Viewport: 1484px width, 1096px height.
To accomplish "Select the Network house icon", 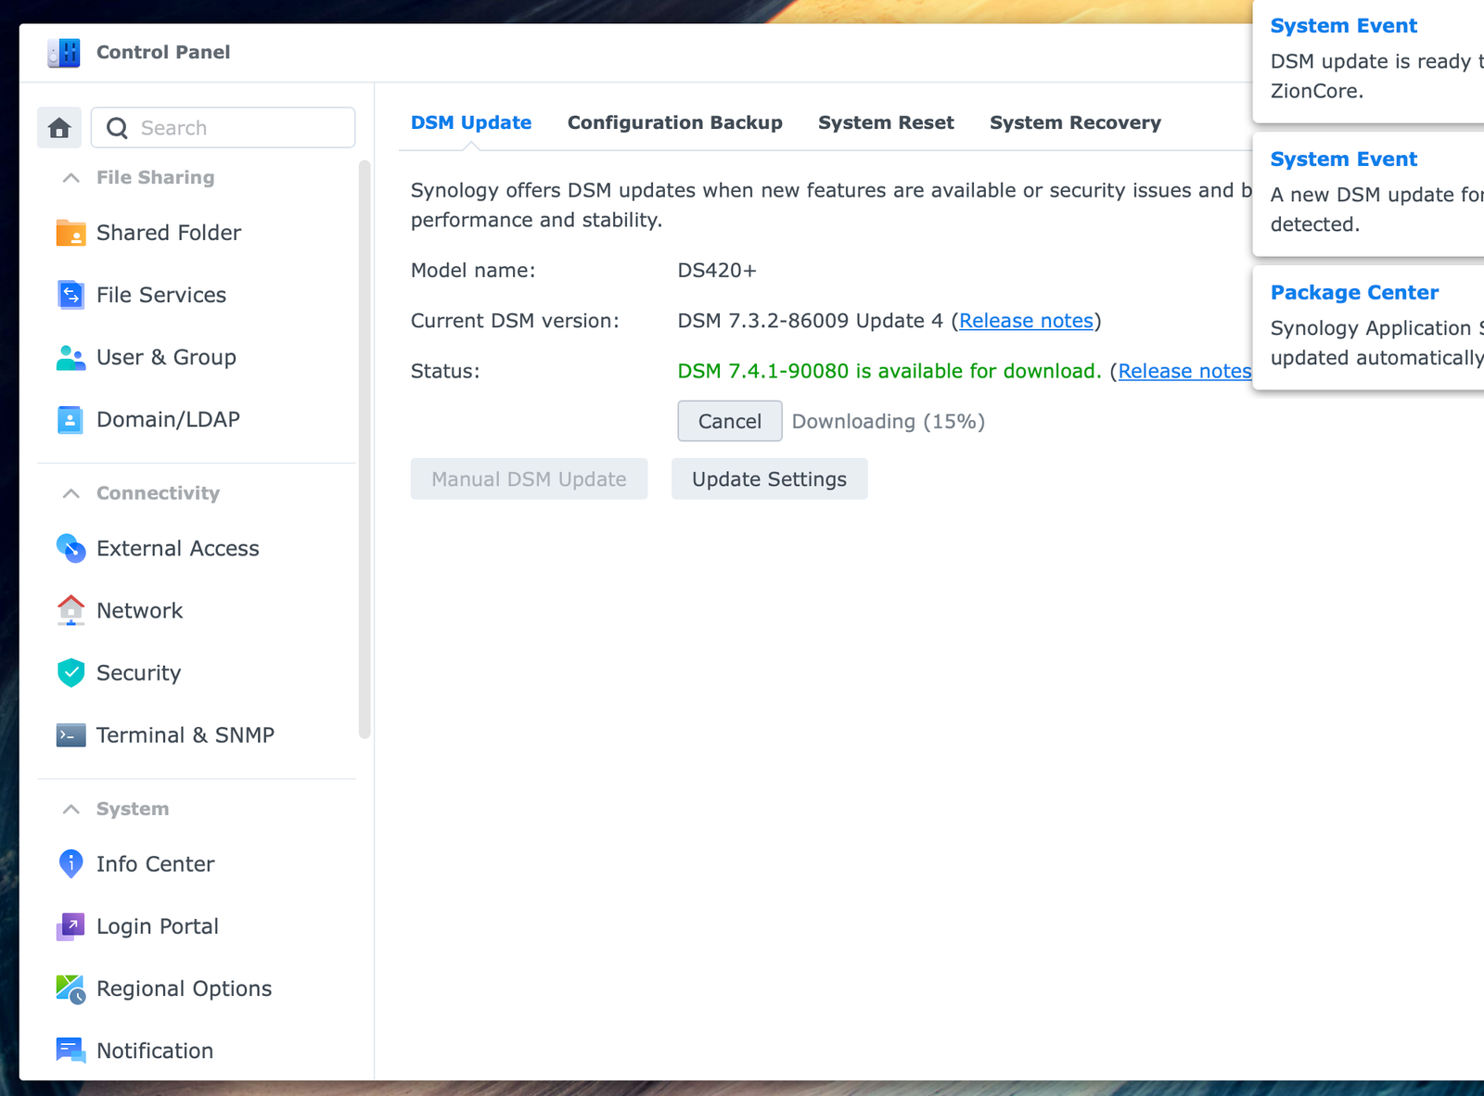I will click(x=70, y=610).
